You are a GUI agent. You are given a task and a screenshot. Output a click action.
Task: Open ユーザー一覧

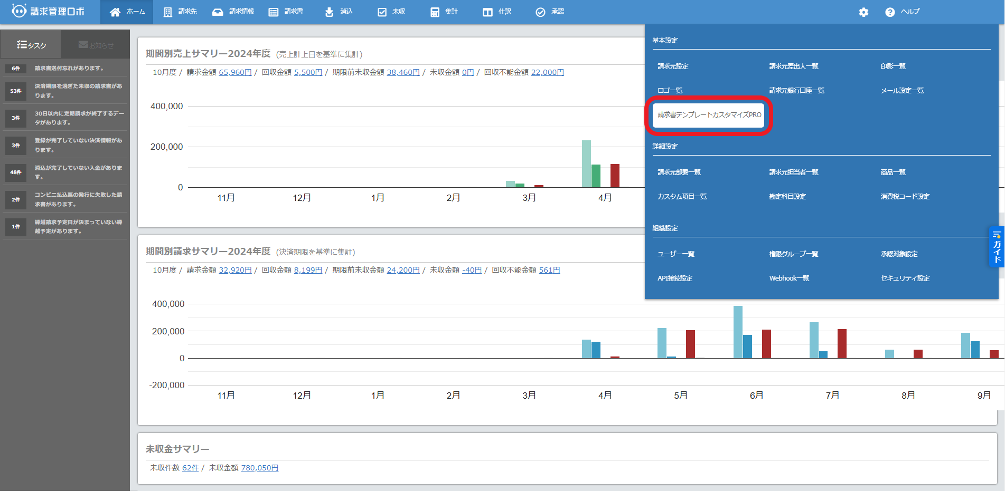tap(675, 254)
